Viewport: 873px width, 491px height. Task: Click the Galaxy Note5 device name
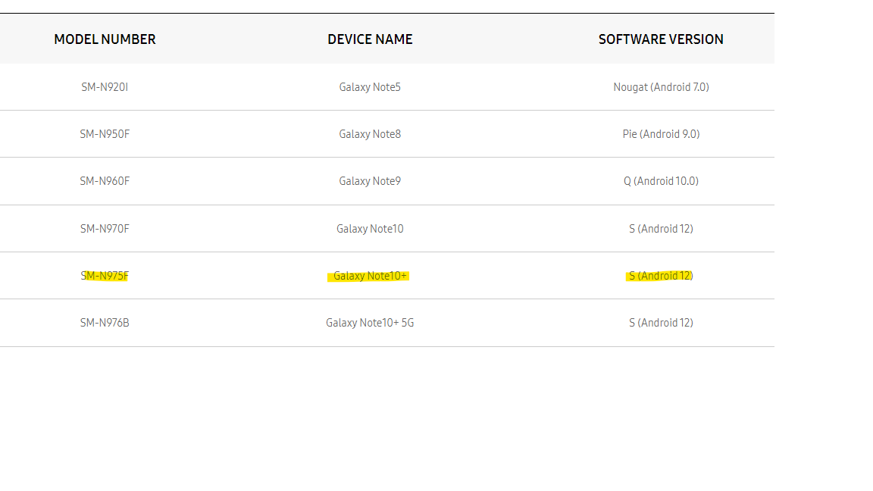(370, 86)
